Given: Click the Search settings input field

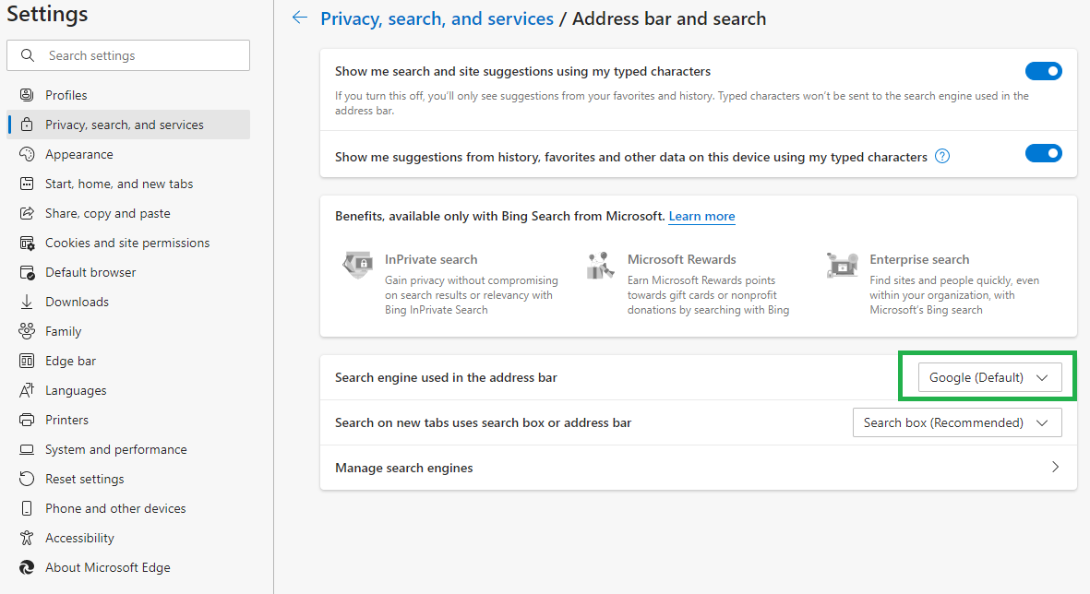Looking at the screenshot, I should click(128, 55).
